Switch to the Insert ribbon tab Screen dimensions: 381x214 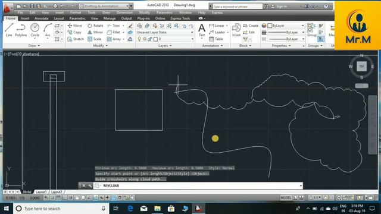point(25,18)
